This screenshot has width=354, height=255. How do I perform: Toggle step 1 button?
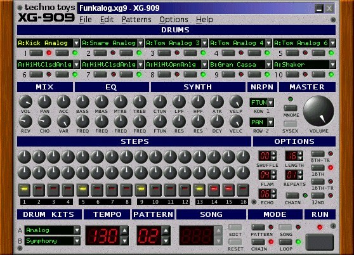24,190
